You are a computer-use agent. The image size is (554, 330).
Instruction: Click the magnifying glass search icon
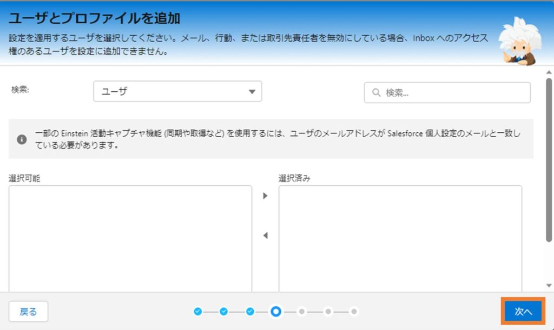tap(377, 93)
